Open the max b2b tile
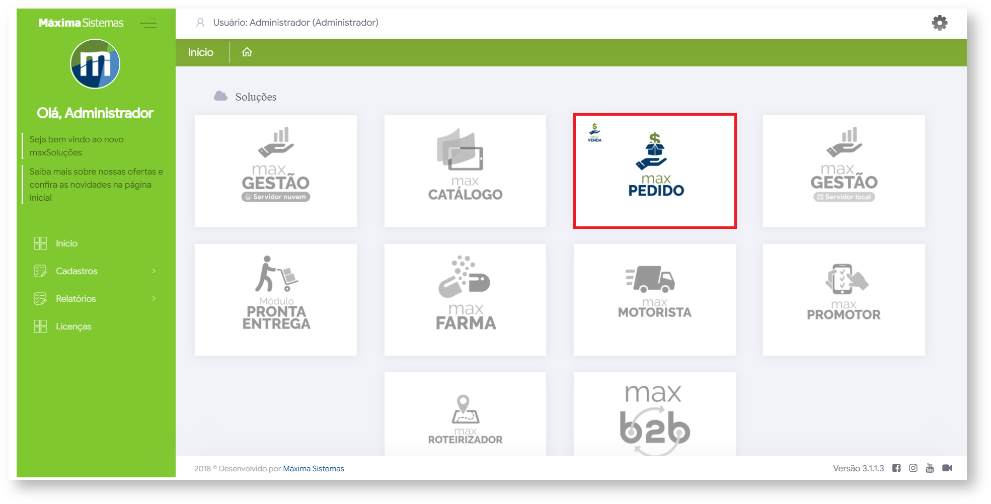Viewport: 991px width, 504px height. tap(655, 414)
